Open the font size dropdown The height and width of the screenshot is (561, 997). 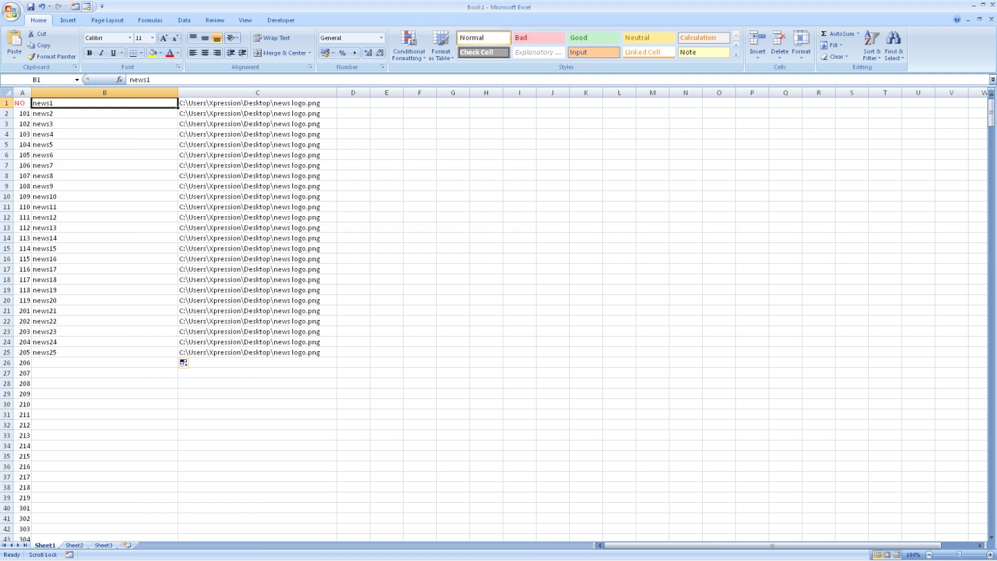[x=152, y=38]
